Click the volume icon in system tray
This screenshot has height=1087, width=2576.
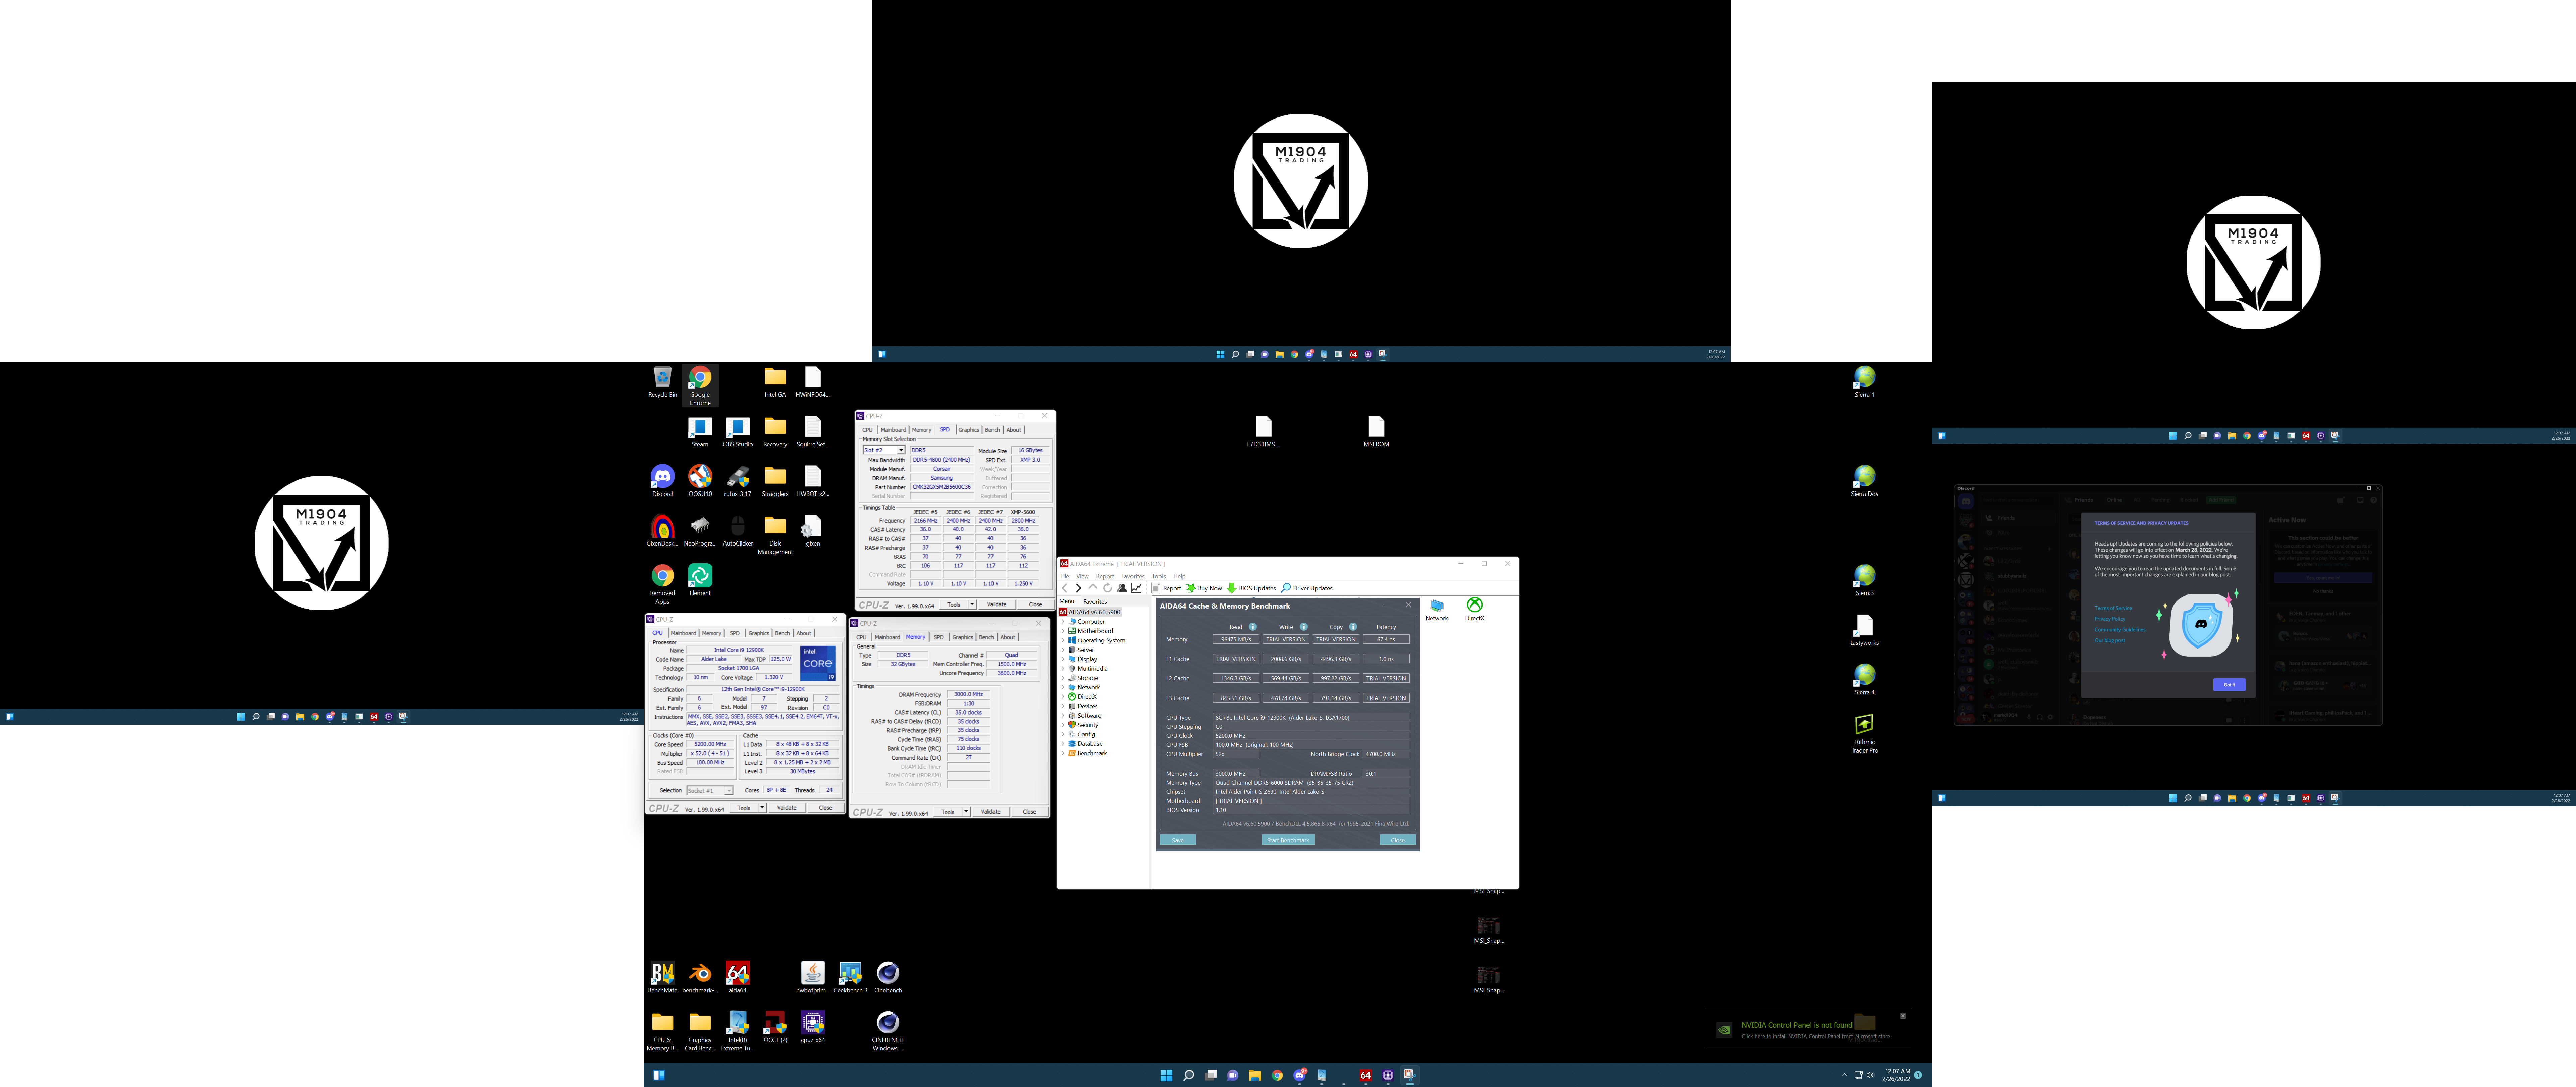1870,1075
